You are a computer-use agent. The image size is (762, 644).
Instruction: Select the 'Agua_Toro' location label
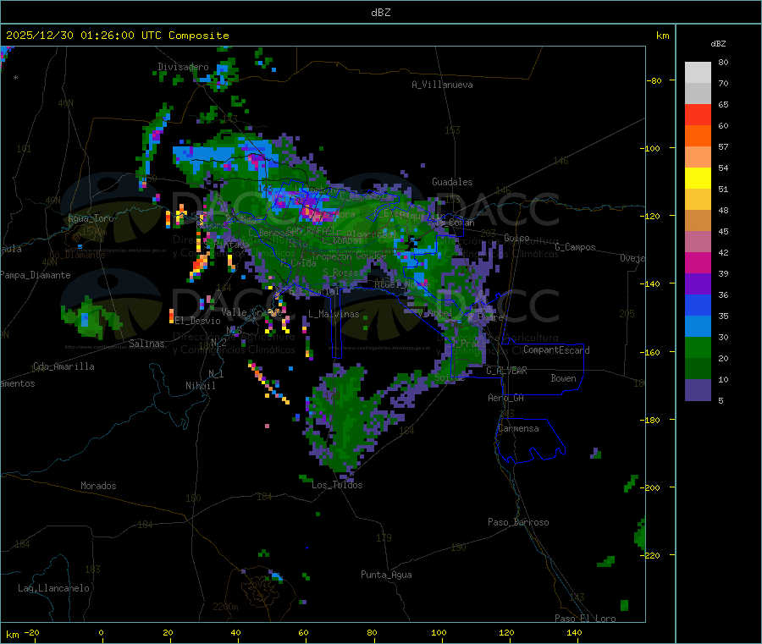coord(91,218)
